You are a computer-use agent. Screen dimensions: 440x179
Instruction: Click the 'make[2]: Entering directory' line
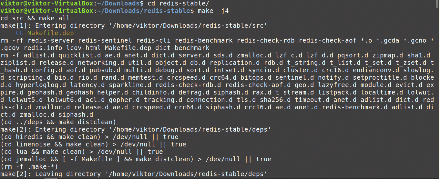pyautogui.click(x=136, y=129)
